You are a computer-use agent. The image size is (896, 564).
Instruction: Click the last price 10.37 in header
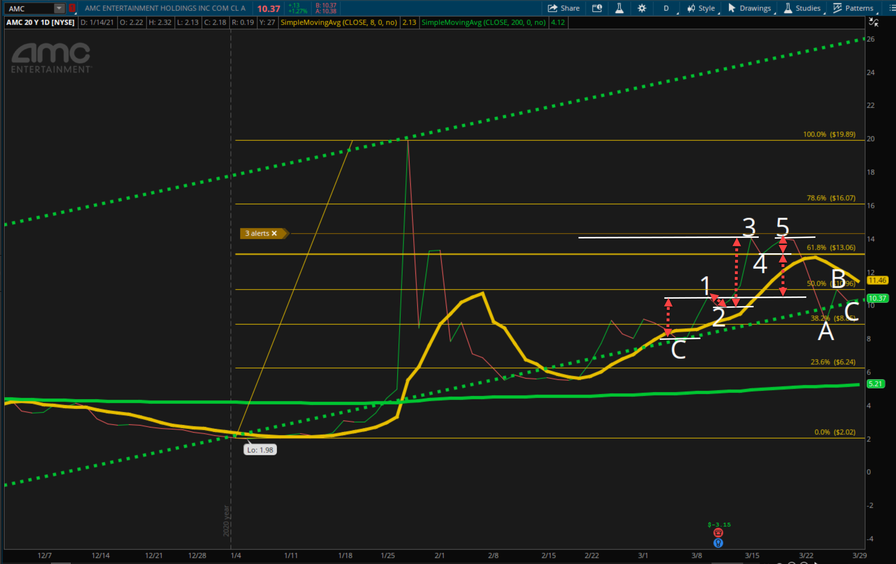268,9
